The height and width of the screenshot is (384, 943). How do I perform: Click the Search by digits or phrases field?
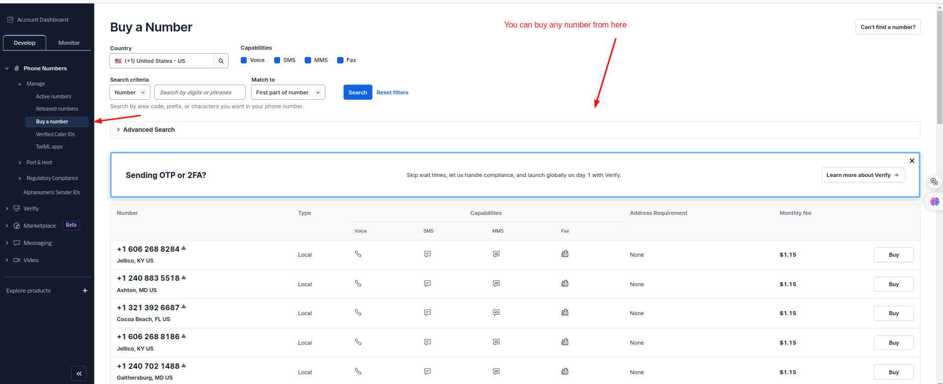pos(200,92)
